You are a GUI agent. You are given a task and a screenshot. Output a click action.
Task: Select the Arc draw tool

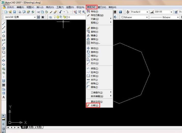coord(4,44)
